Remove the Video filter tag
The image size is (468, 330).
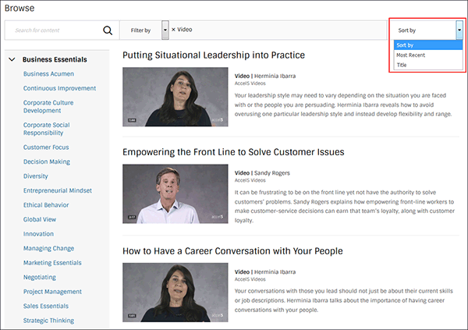click(173, 30)
